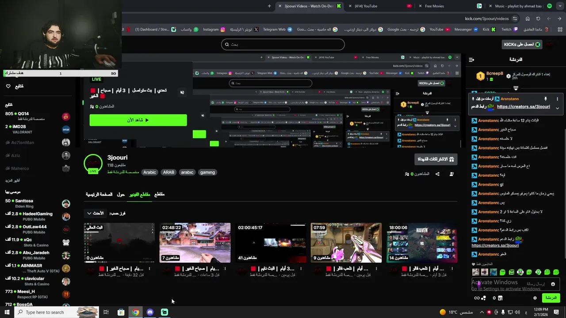Screen dimensions: 566x318
Task: Open the 07:59 video thumbnail
Action: point(346,242)
